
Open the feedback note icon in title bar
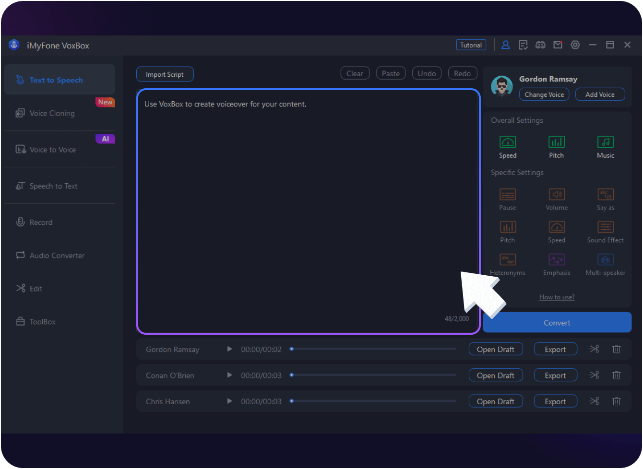point(523,45)
